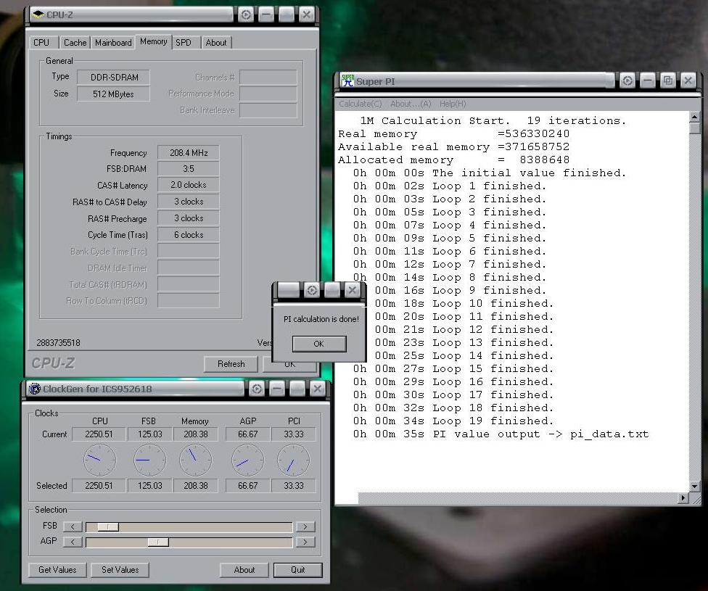The image size is (708, 591).
Task: Click the Selected FSB value 125.03
Action: tap(149, 485)
